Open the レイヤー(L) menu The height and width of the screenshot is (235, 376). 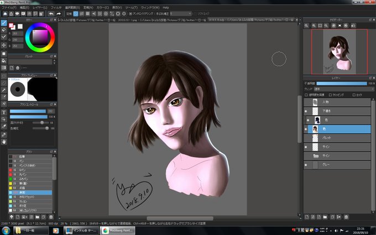coord(40,7)
